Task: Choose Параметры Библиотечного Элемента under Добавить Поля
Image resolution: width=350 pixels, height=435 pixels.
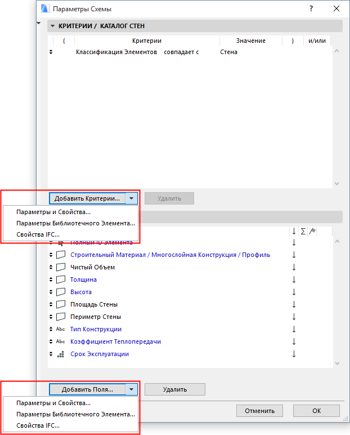Action: (70, 414)
